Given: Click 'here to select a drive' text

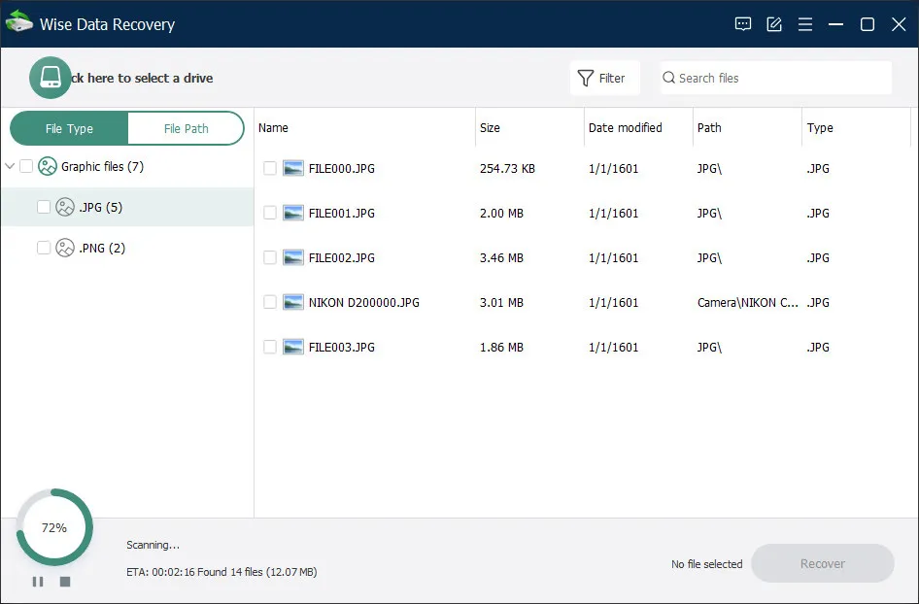Looking at the screenshot, I should pyautogui.click(x=150, y=78).
